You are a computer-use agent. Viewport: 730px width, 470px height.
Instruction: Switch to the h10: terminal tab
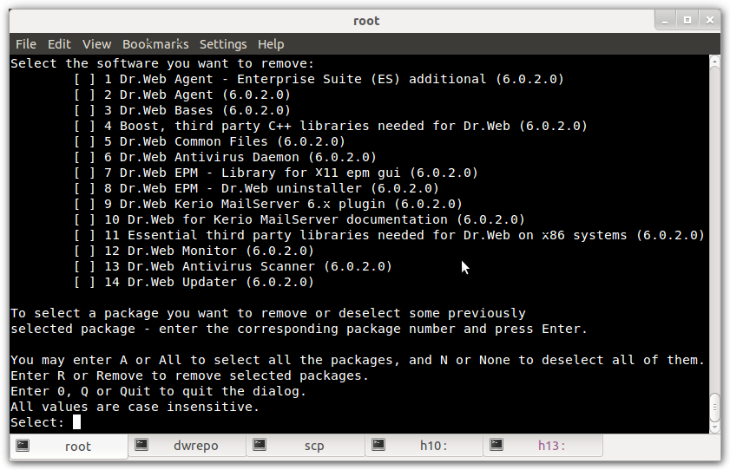[424, 446]
